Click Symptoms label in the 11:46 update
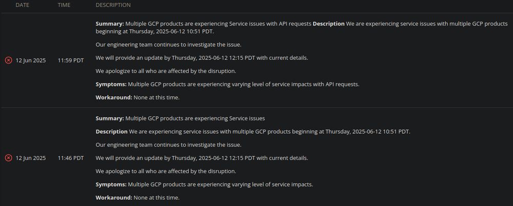 (x=111, y=185)
